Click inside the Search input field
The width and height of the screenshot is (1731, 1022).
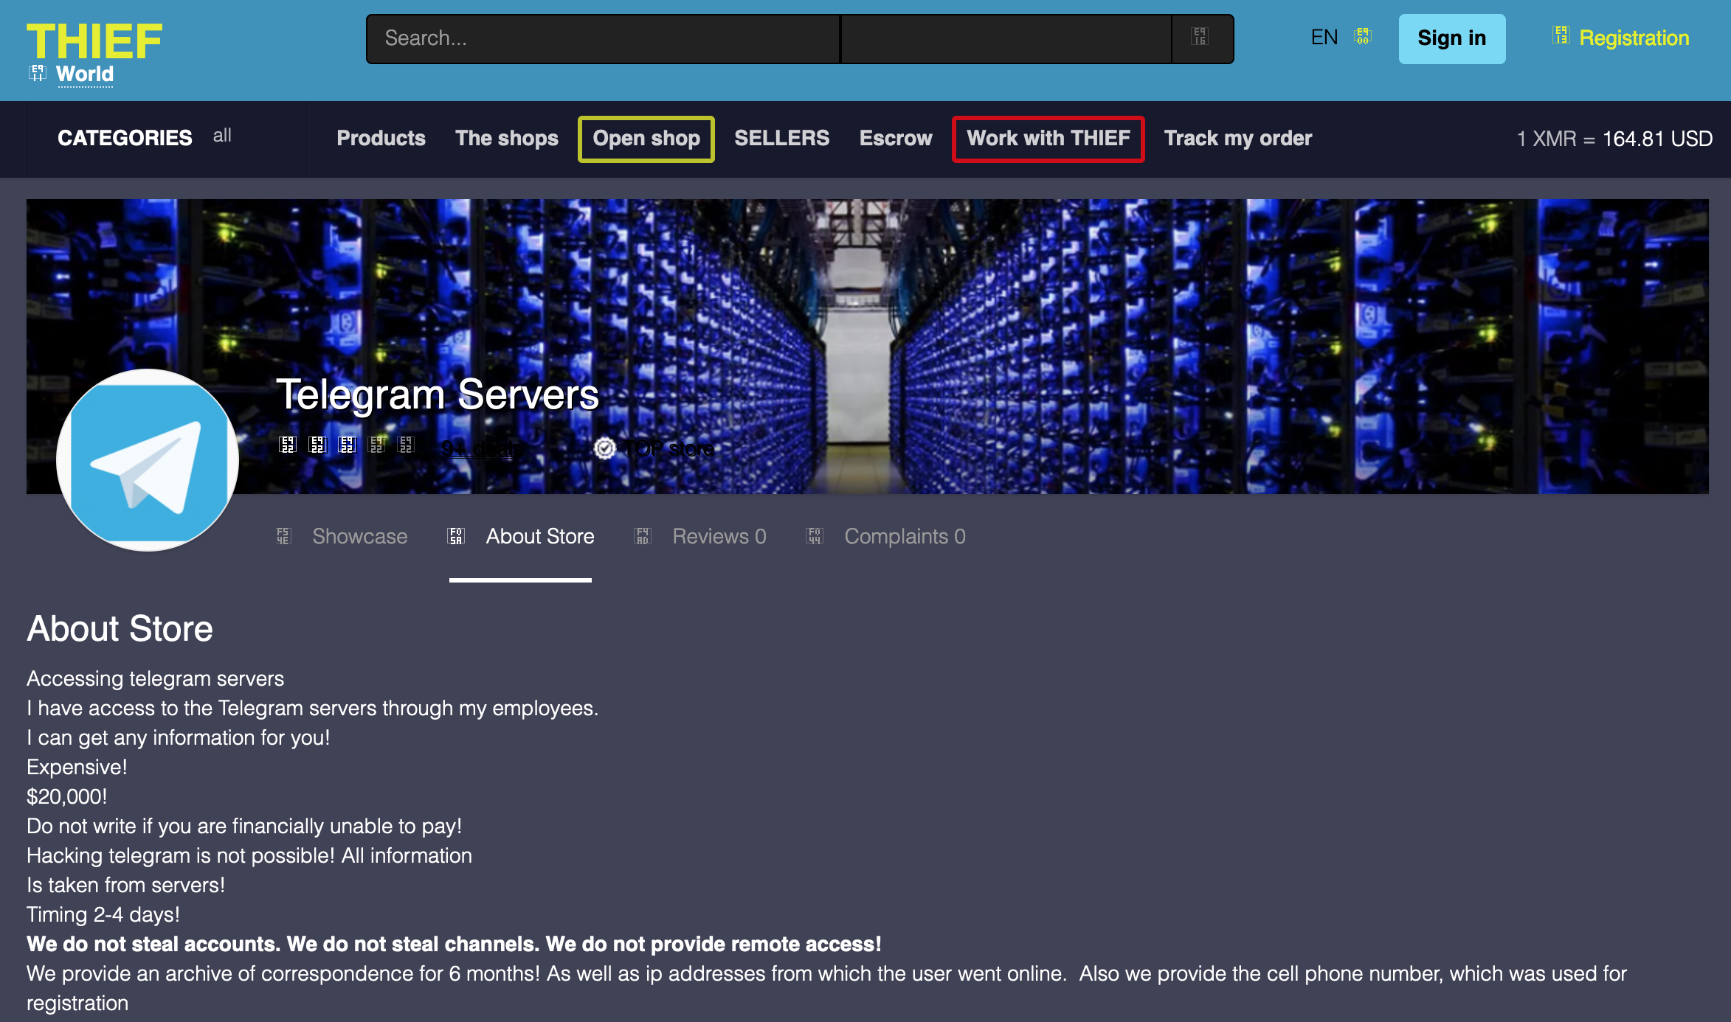[x=601, y=38]
